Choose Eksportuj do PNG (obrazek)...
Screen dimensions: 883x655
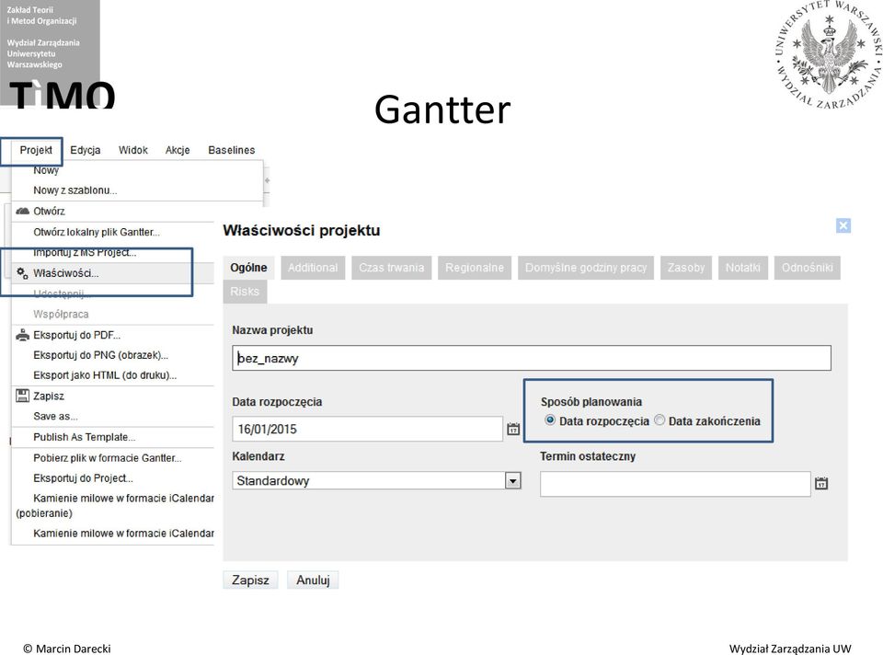pos(101,355)
